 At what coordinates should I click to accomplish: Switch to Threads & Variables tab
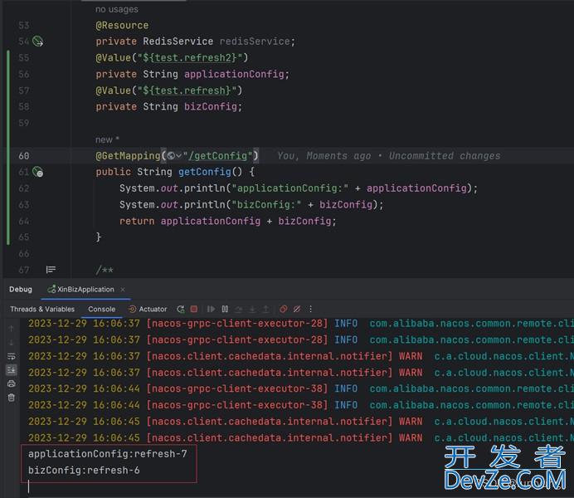(41, 309)
